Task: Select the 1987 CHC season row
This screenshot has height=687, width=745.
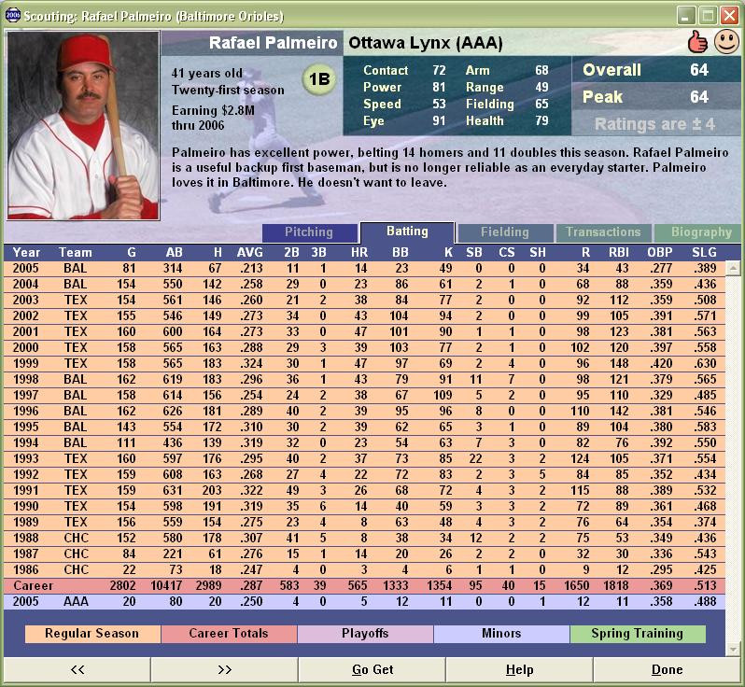Action: [364, 554]
